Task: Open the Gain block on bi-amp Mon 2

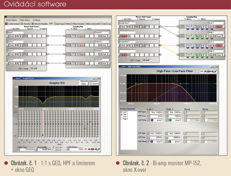Action: pyautogui.click(x=132, y=45)
